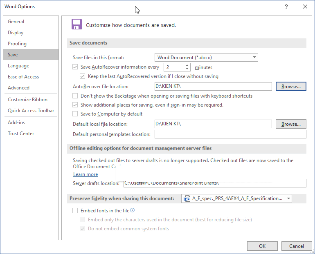Click Default local file location text field
315x254 pixels.
pyautogui.click(x=213, y=124)
